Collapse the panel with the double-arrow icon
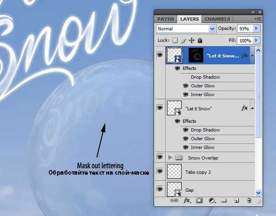The width and height of the screenshot is (276, 216). (x=253, y=12)
